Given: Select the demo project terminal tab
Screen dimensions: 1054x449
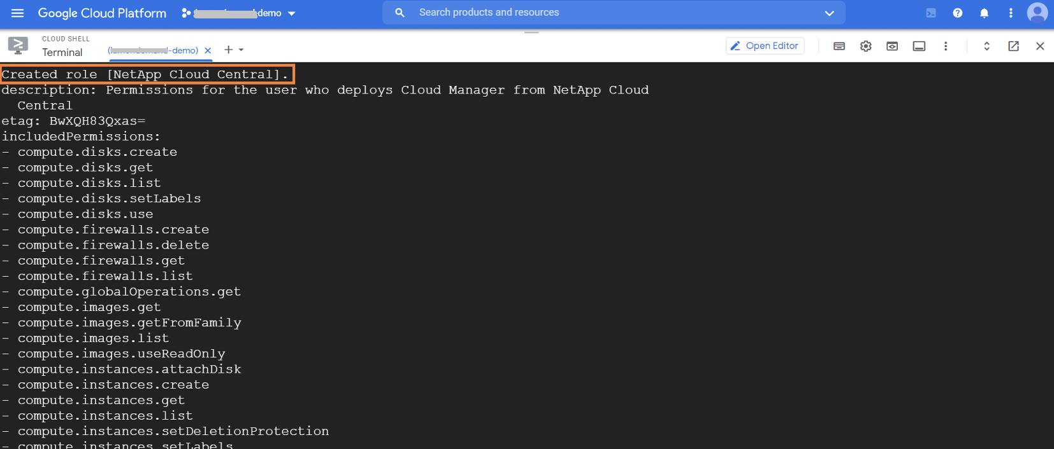Looking at the screenshot, I should click(x=153, y=50).
